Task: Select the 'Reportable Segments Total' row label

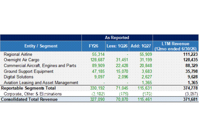Action: (28, 88)
